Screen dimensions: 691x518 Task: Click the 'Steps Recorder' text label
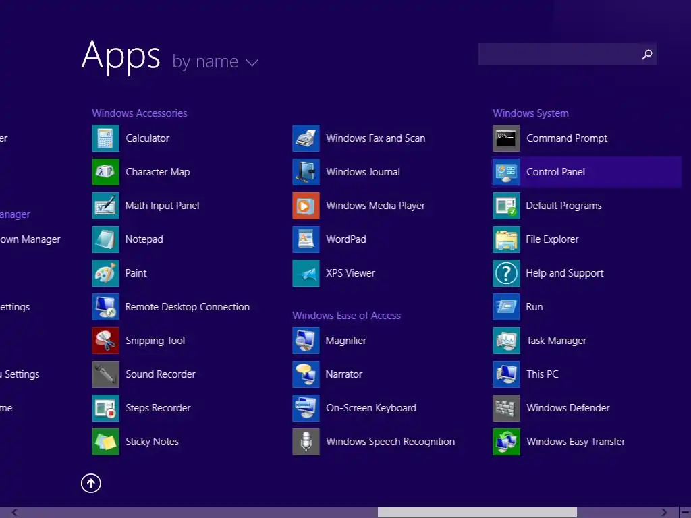[158, 408]
